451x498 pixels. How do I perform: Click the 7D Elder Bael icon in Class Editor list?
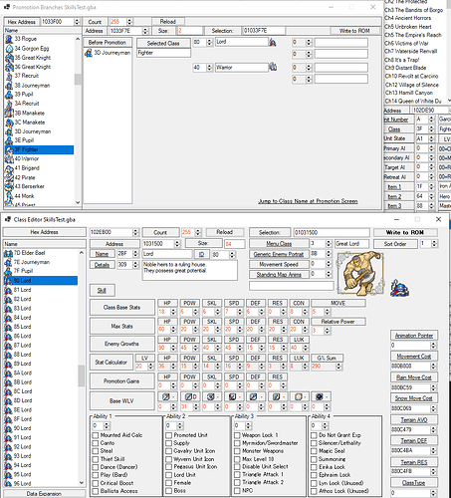pos(8,253)
